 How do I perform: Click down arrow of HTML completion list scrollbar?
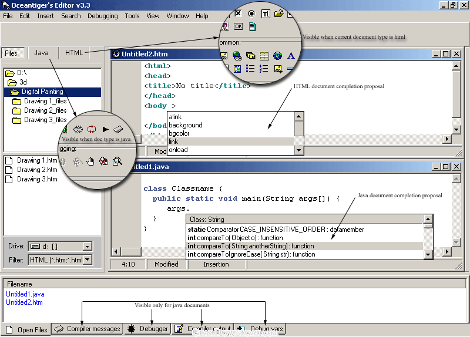298,150
